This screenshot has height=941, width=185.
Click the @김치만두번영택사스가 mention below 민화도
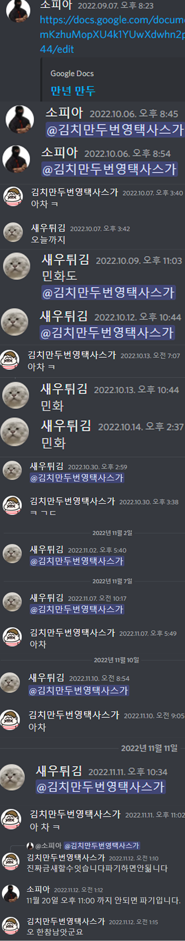pos(108,293)
